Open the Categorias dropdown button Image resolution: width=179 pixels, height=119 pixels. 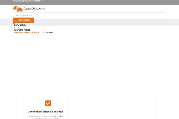click(x=23, y=20)
